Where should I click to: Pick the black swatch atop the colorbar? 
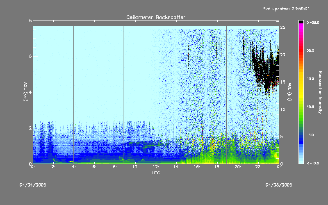[x=301, y=22]
